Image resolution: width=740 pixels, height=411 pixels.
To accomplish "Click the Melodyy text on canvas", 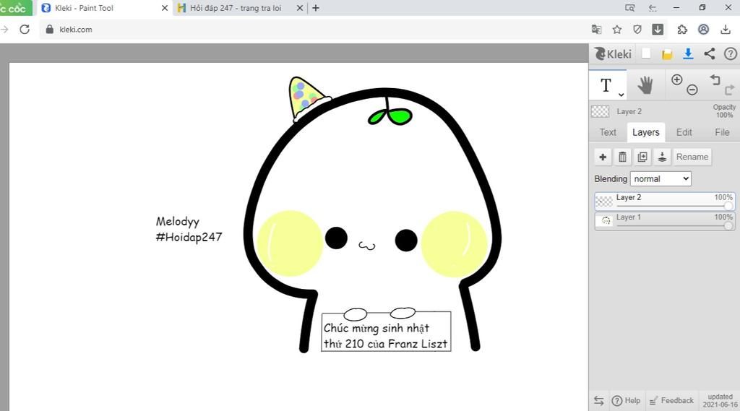I will (x=178, y=221).
